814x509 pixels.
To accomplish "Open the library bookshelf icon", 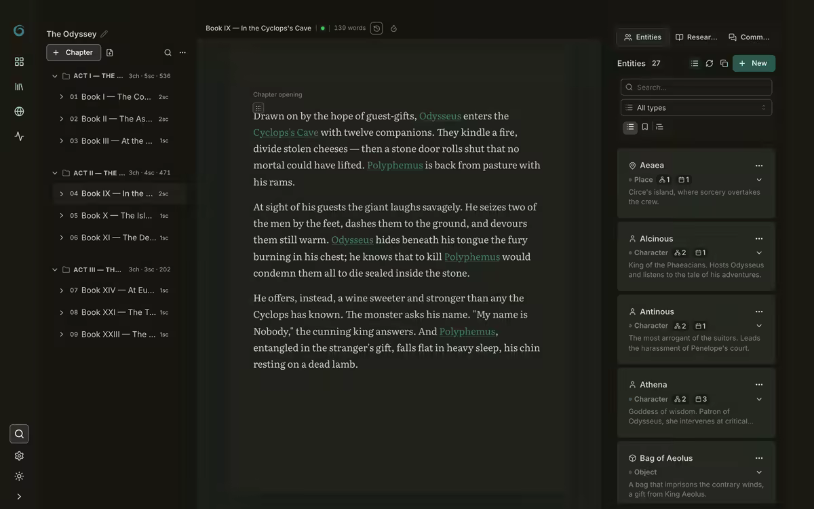I will click(19, 87).
